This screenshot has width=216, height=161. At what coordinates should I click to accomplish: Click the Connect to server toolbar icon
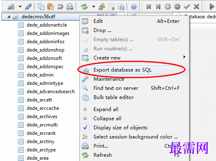click(11, 7)
